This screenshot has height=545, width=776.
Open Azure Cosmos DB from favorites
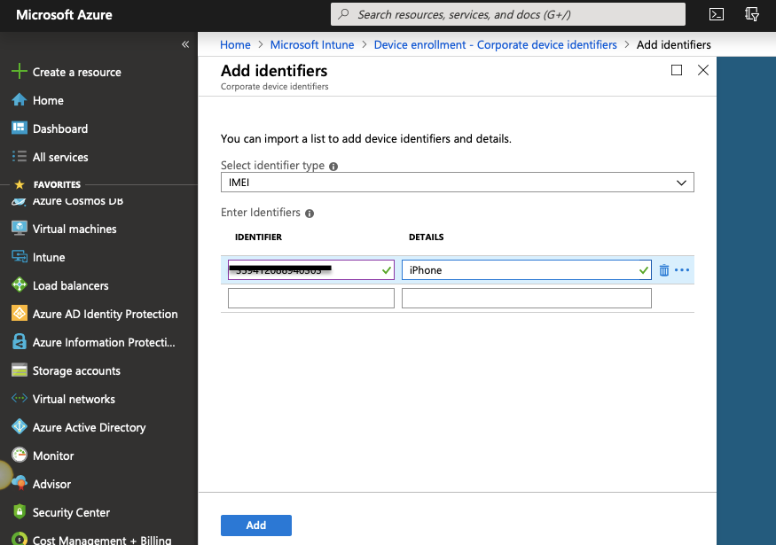pyautogui.click(x=78, y=201)
